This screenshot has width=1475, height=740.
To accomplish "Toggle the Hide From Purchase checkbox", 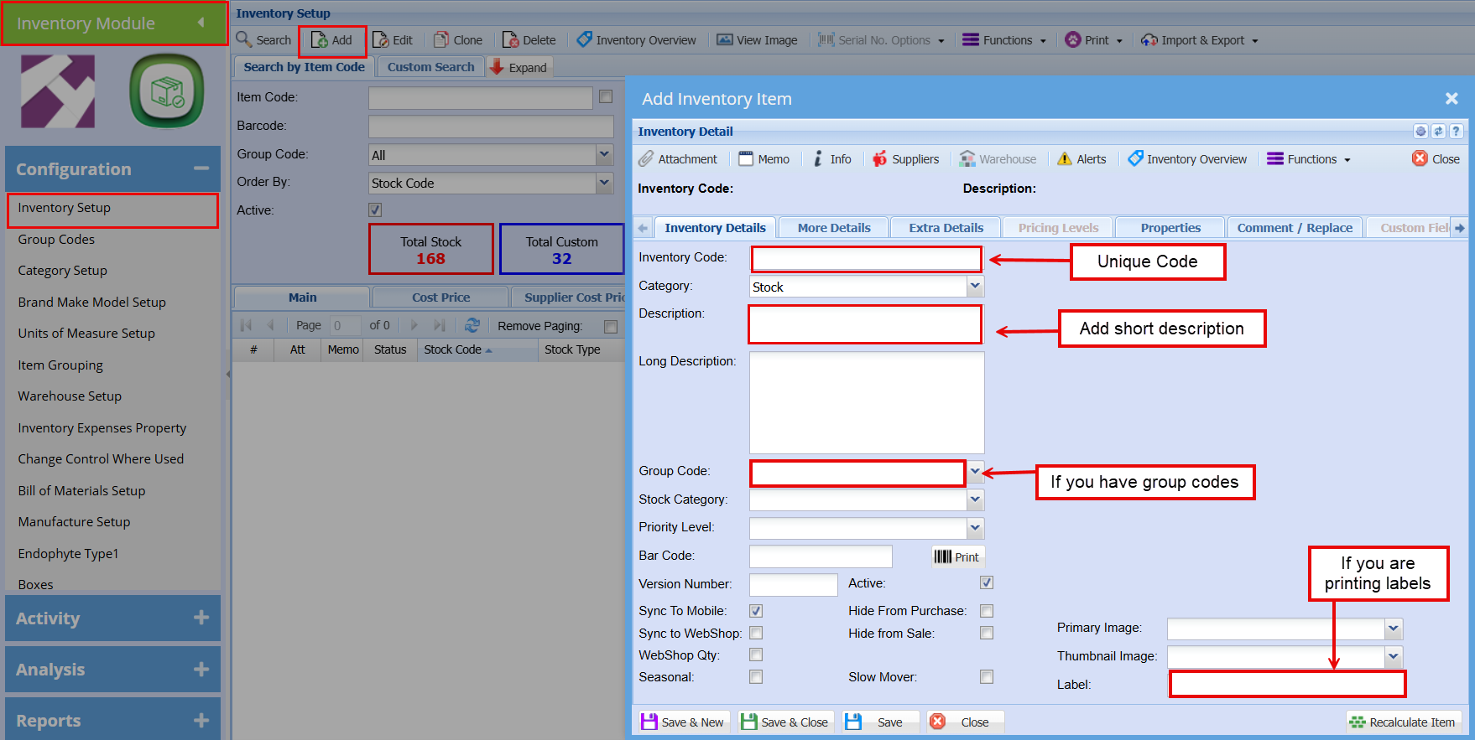I will pyautogui.click(x=987, y=611).
